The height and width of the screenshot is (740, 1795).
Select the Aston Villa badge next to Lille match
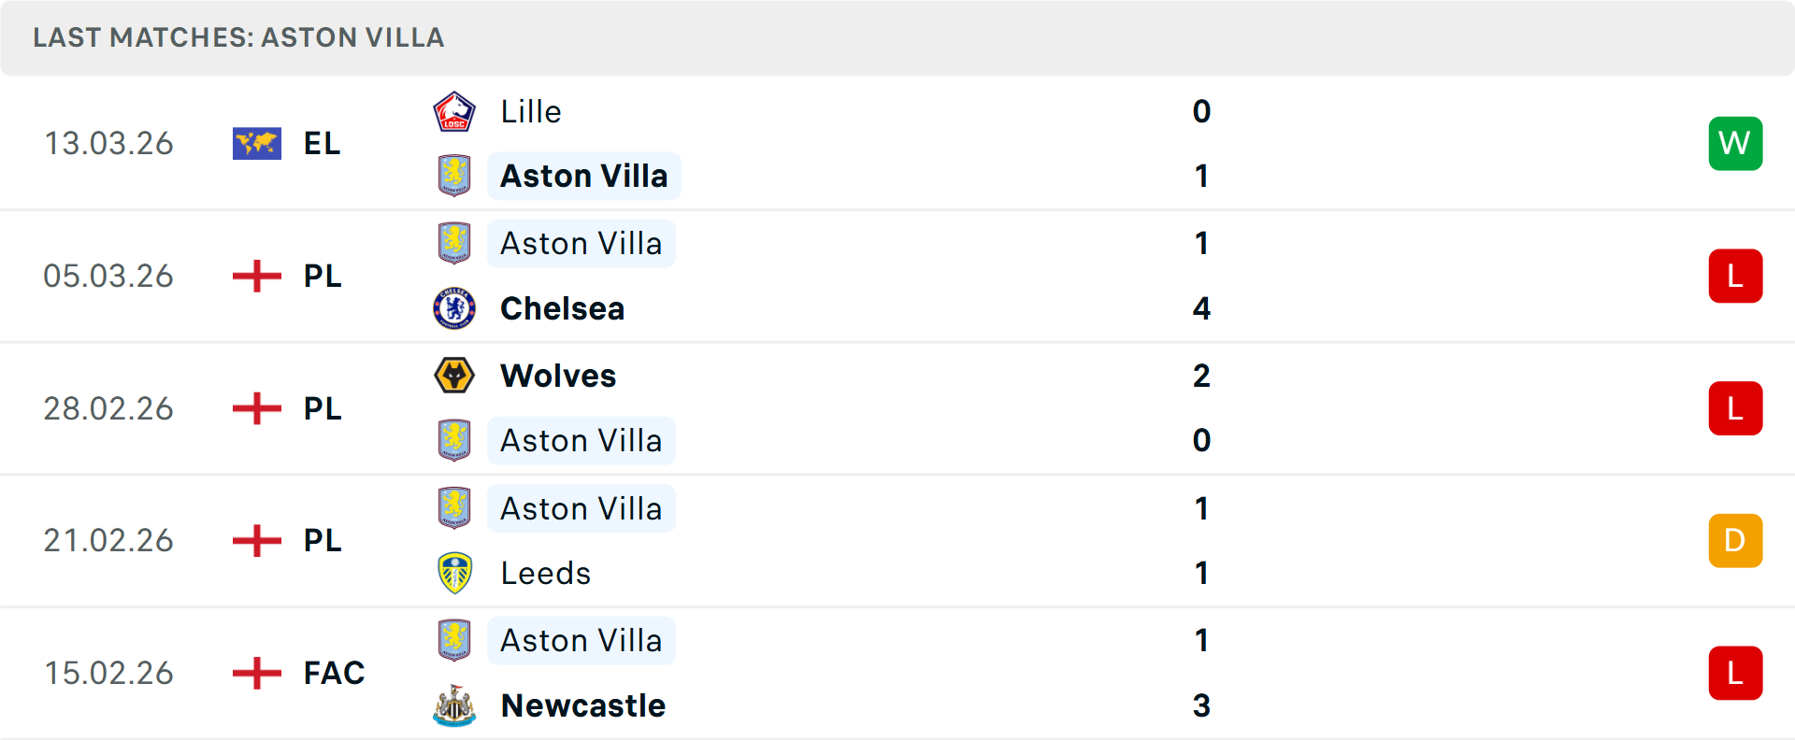pos(454,175)
